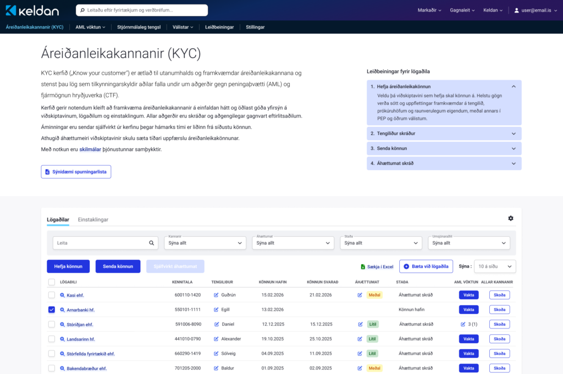Click the Hefja könnun button

coord(68,266)
